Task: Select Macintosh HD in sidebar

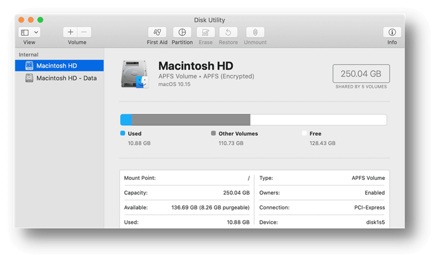Action: coord(59,66)
